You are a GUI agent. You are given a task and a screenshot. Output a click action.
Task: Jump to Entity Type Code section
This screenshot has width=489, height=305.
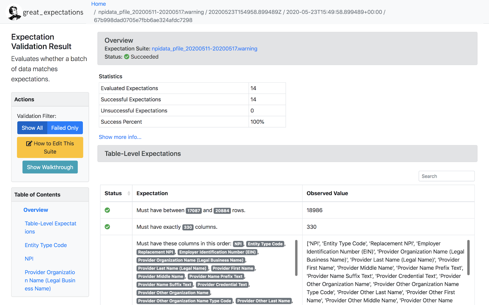pos(46,245)
